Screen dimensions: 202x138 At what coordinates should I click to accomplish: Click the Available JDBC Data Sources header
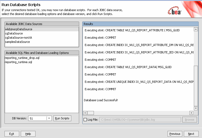point(42,24)
